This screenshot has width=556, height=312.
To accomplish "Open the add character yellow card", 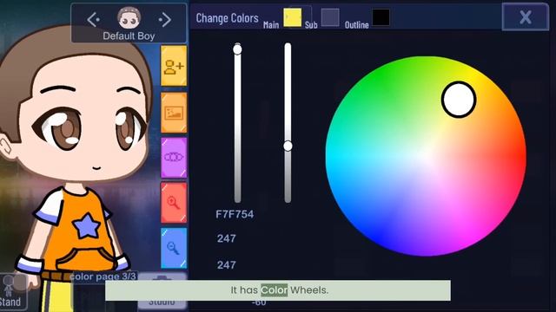I will pyautogui.click(x=174, y=66).
